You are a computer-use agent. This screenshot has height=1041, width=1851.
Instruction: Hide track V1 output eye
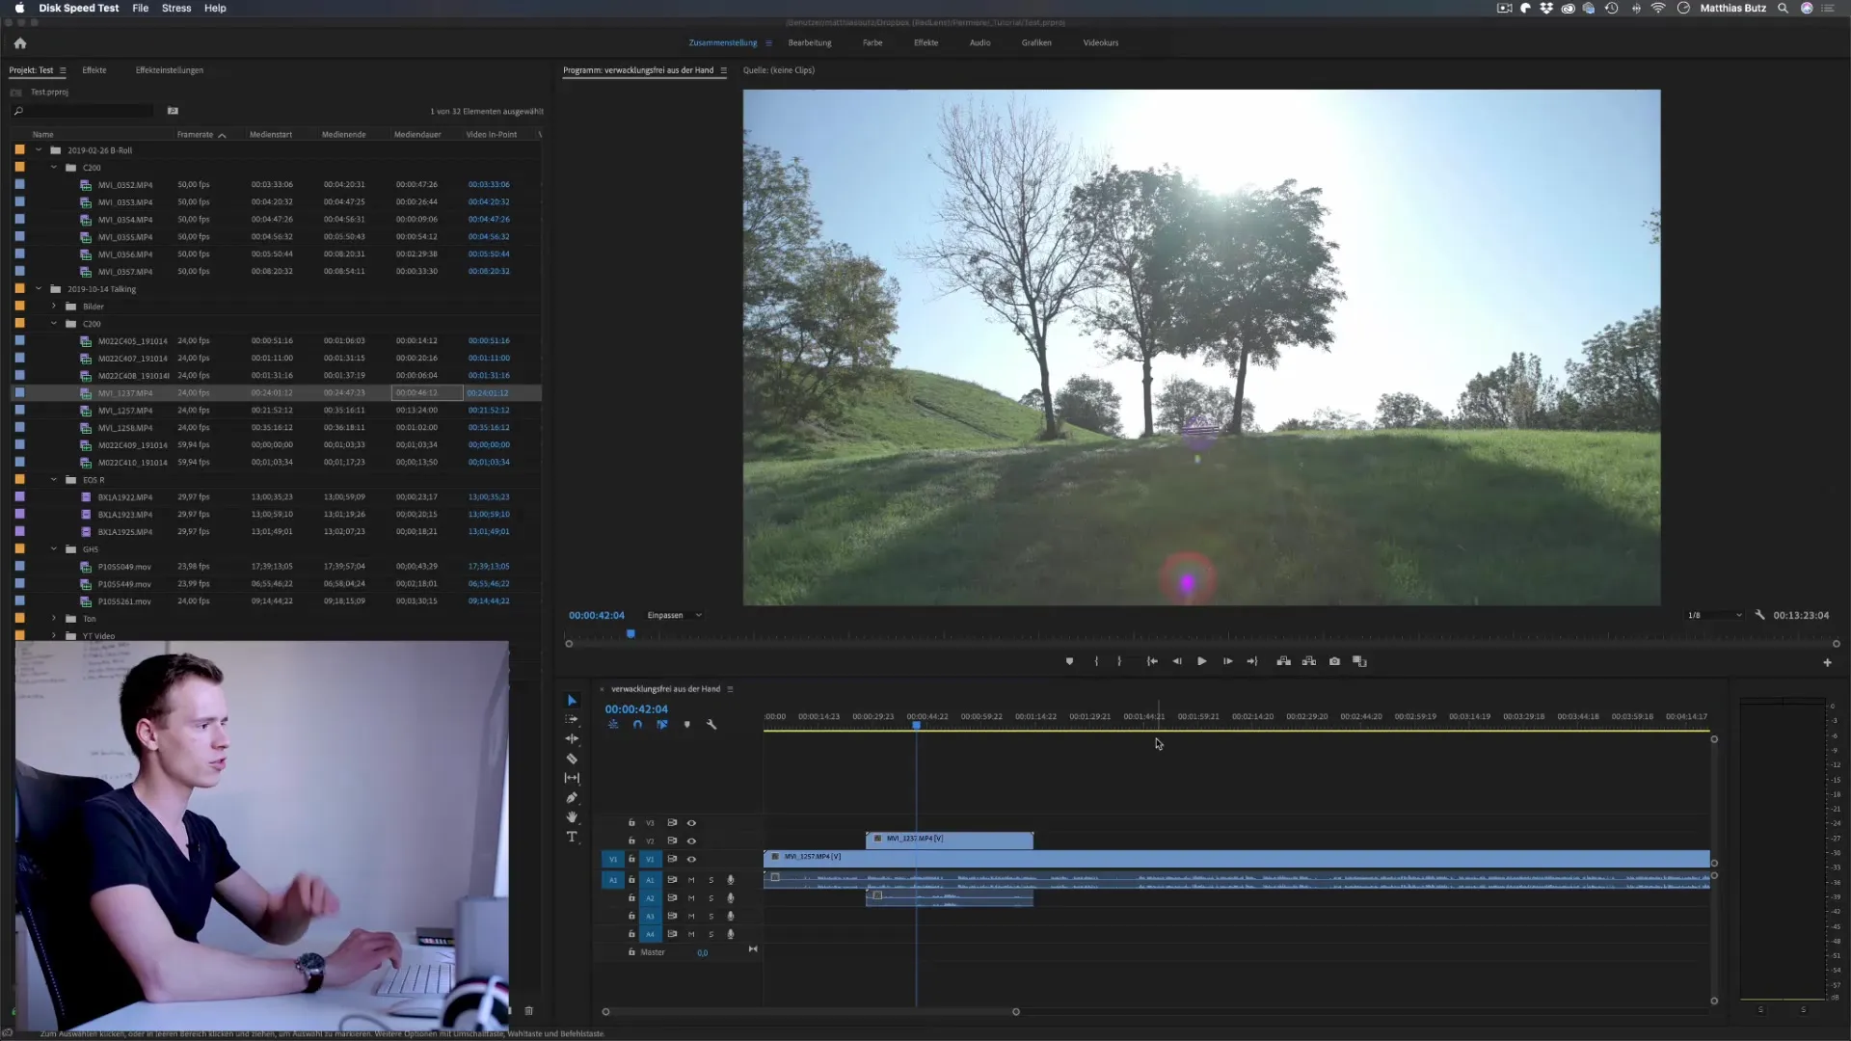click(x=691, y=859)
